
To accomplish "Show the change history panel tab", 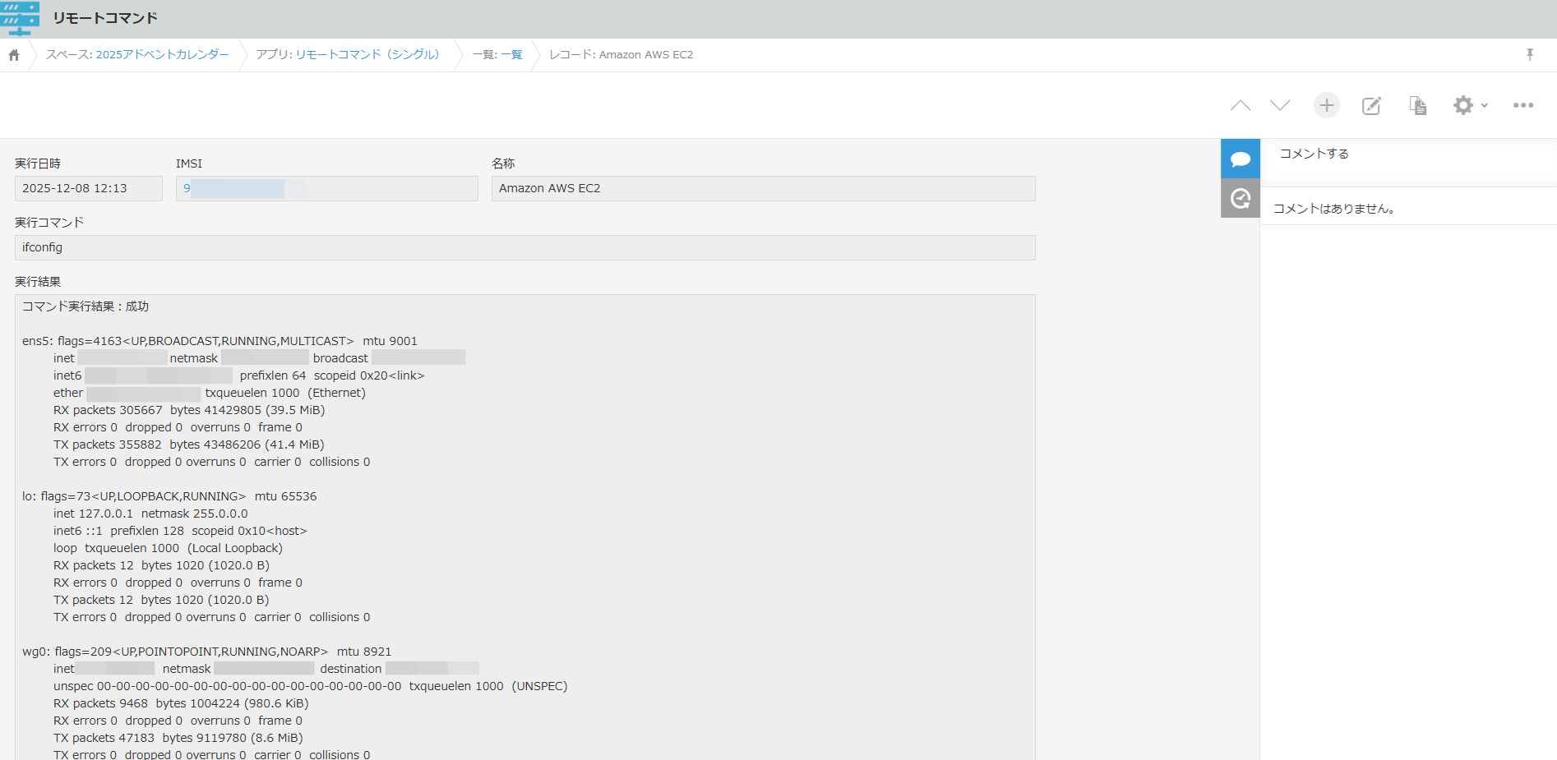I will point(1241,198).
